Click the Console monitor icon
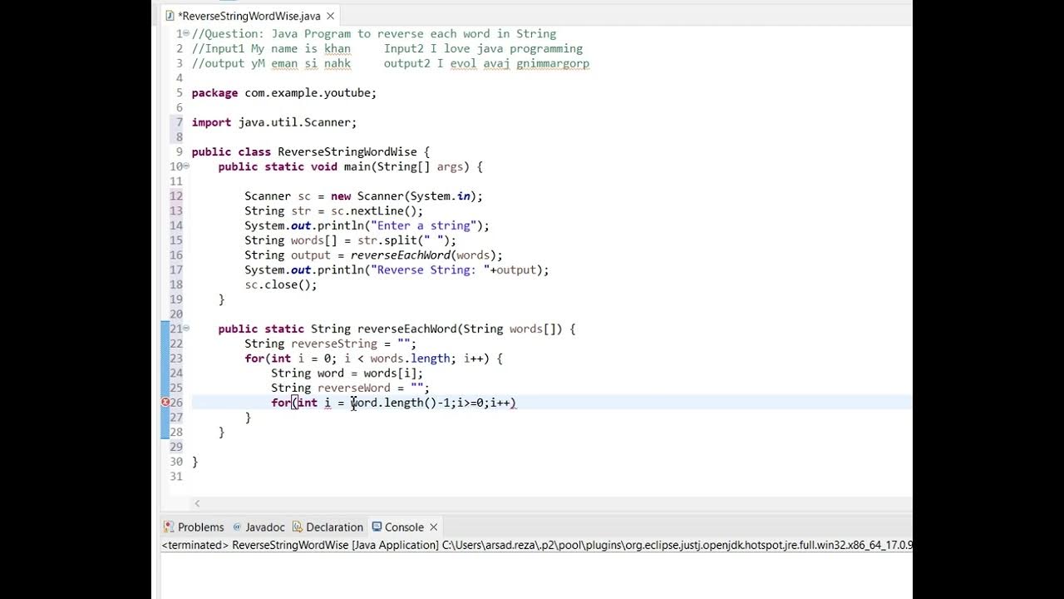Viewport: 1064px width, 599px height. click(x=377, y=527)
